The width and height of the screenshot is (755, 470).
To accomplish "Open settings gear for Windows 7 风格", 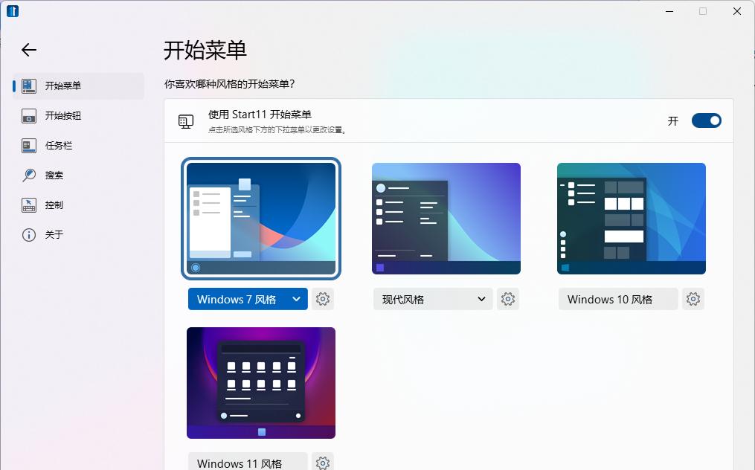I will [x=323, y=299].
